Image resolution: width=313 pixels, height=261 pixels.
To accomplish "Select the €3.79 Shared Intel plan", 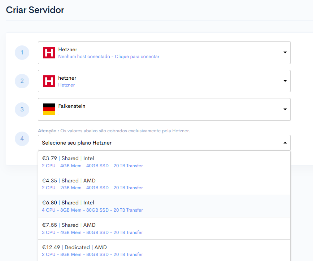I will (x=164, y=162).
